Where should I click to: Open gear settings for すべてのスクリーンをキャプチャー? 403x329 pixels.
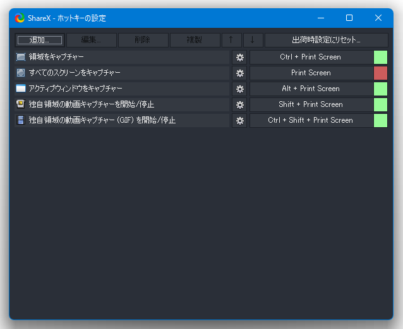(239, 73)
